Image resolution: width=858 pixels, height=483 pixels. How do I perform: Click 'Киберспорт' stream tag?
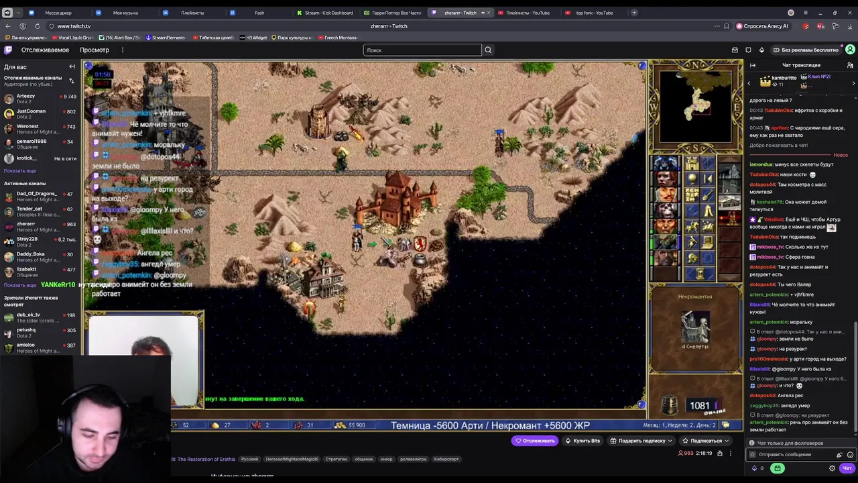click(x=446, y=459)
